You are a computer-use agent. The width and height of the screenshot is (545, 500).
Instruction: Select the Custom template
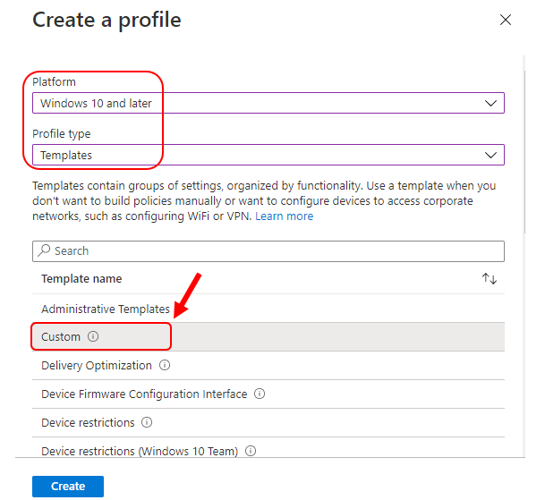(x=268, y=336)
